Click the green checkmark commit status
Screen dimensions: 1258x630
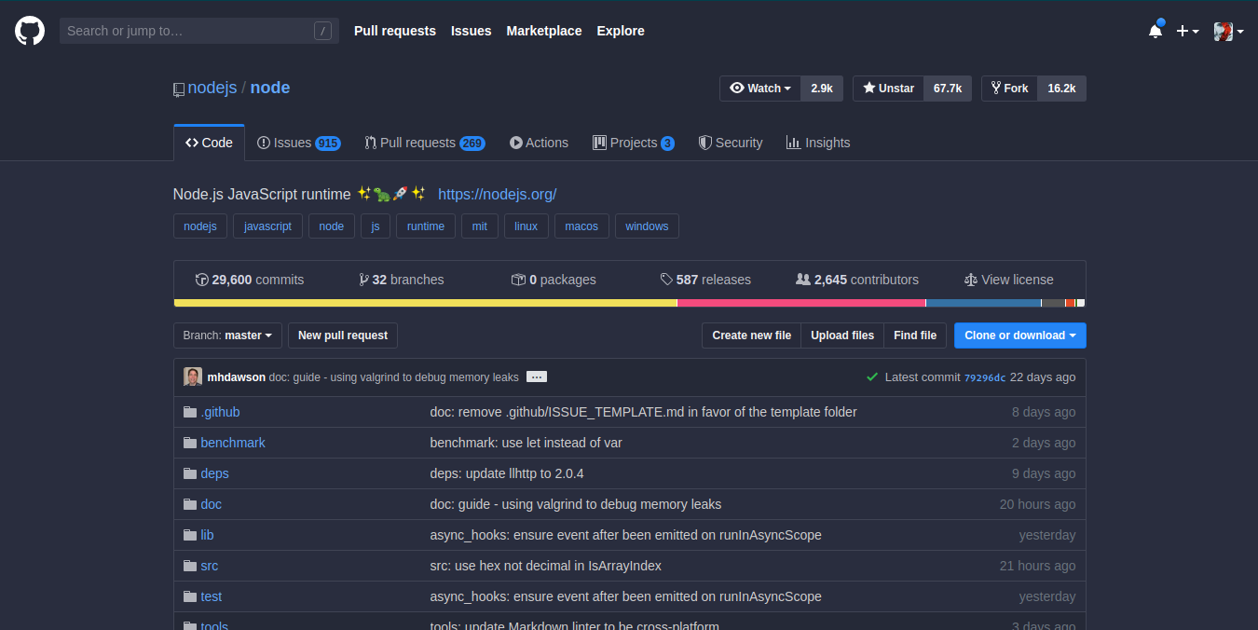click(x=872, y=377)
